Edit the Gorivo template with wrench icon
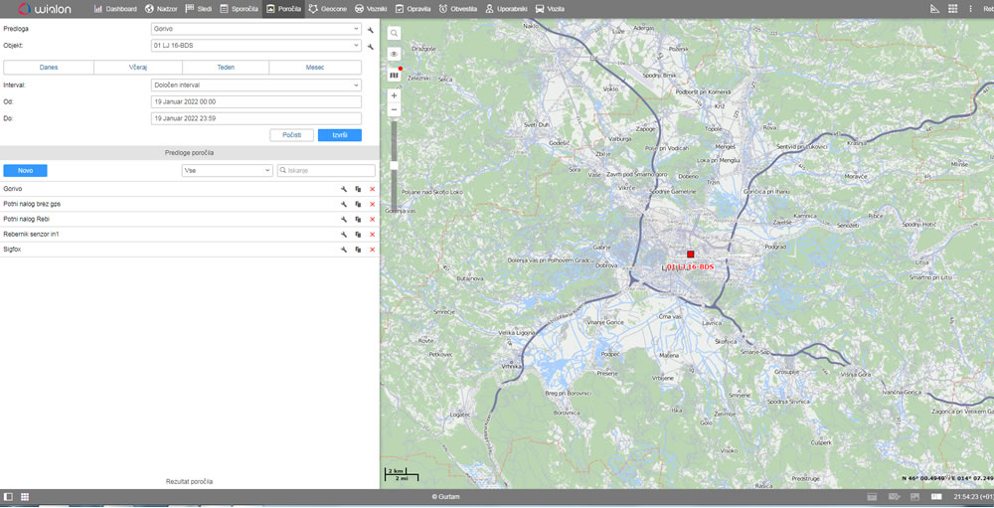 tap(344, 189)
